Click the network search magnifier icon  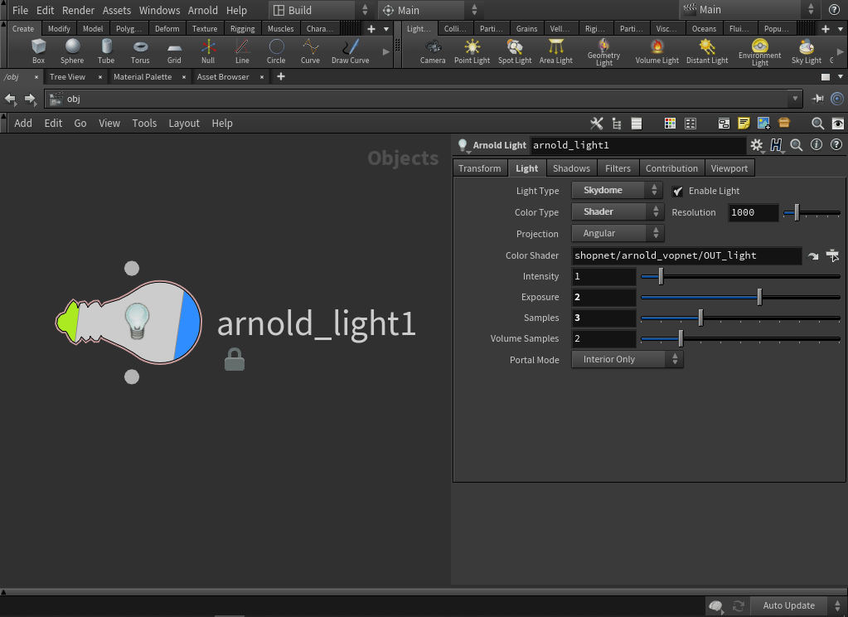817,124
